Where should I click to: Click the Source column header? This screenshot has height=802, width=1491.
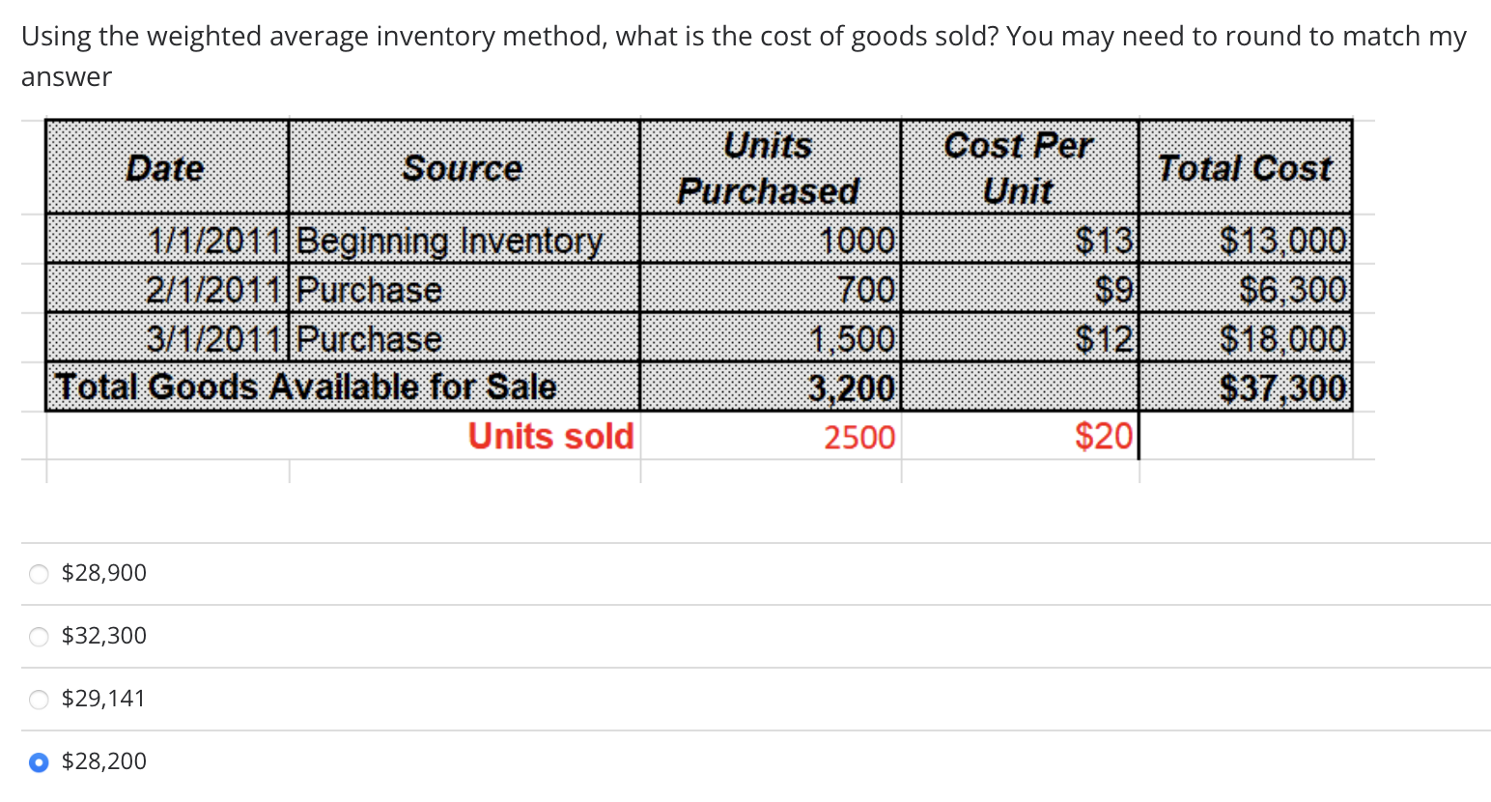point(463,167)
